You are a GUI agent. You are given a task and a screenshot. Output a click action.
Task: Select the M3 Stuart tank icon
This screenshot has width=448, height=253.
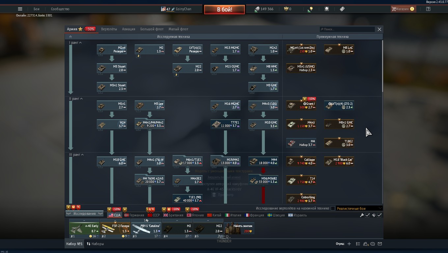click(102, 68)
